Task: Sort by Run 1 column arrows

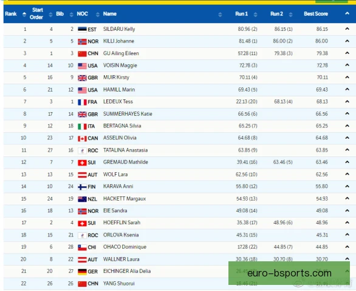Action: (x=255, y=15)
